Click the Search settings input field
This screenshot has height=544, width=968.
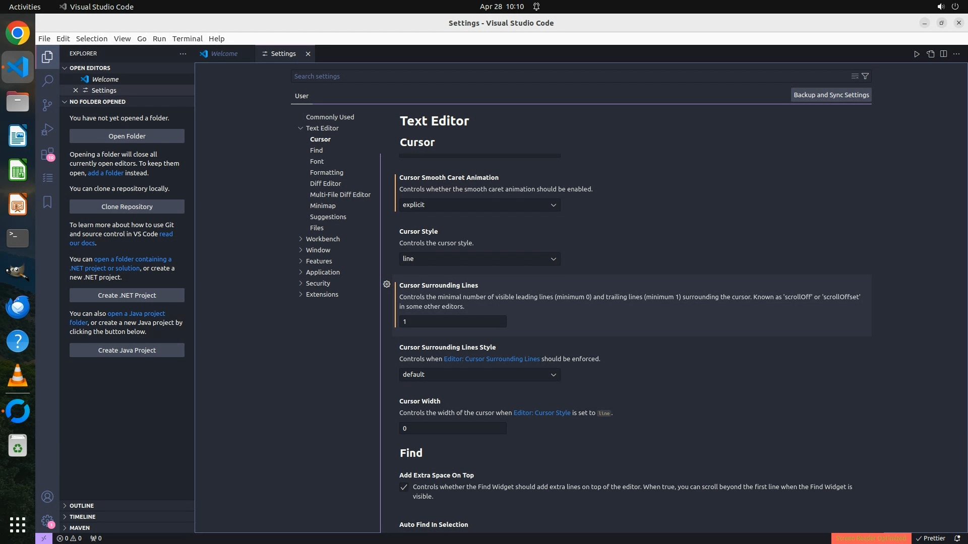click(570, 77)
